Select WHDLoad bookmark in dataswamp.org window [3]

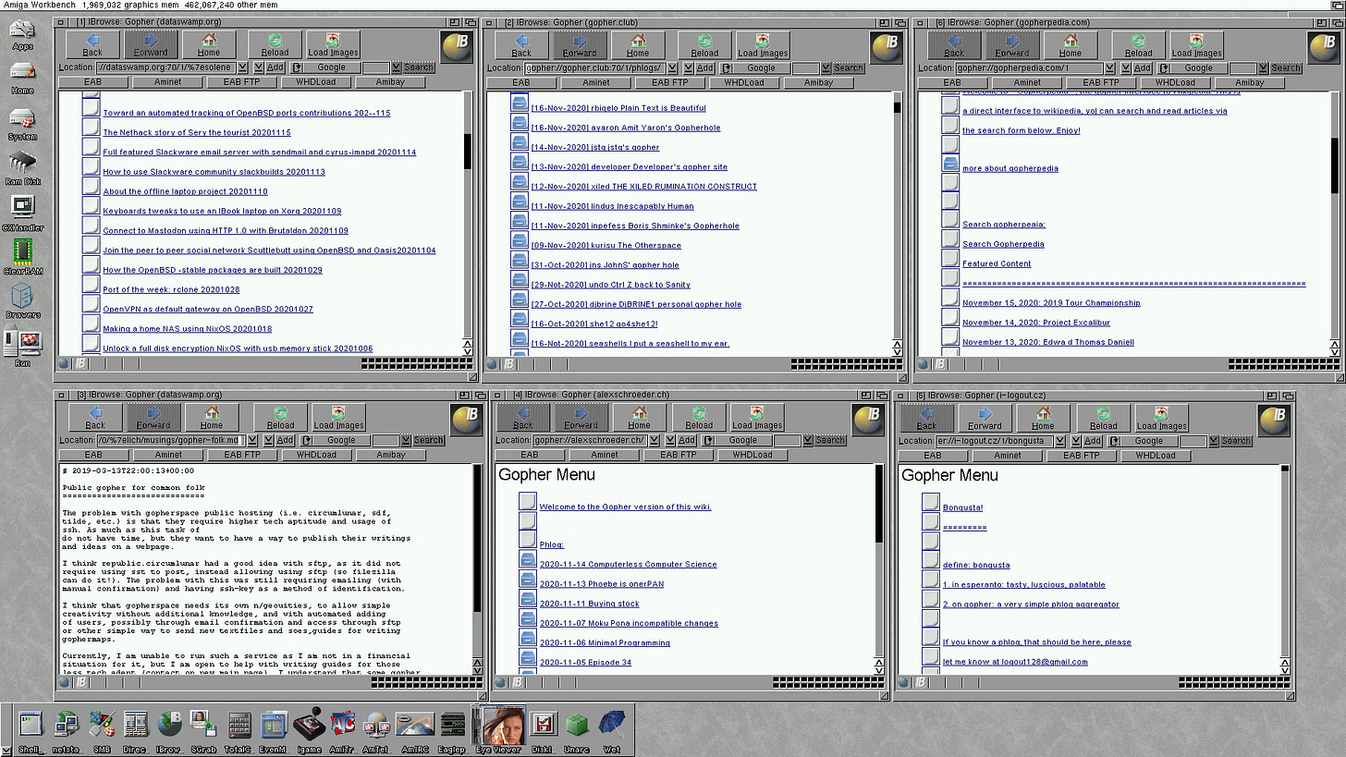coord(316,455)
